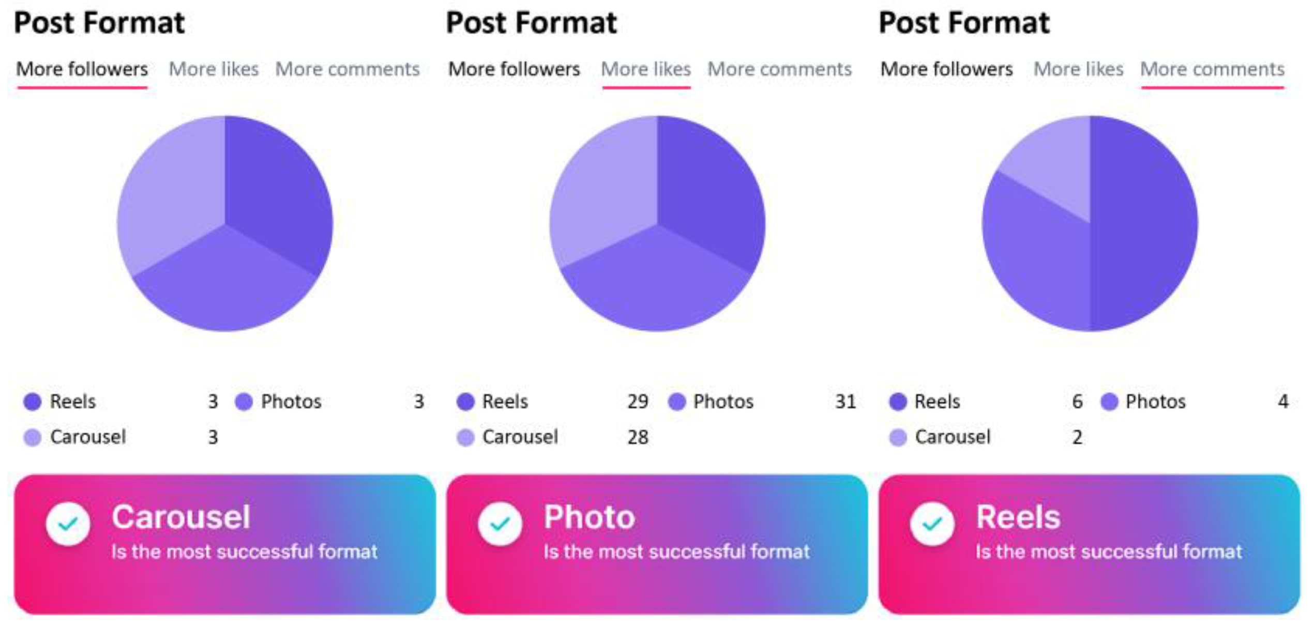Open the Carousel most successful format banner
Image resolution: width=1314 pixels, height=628 pixels.
225,544
